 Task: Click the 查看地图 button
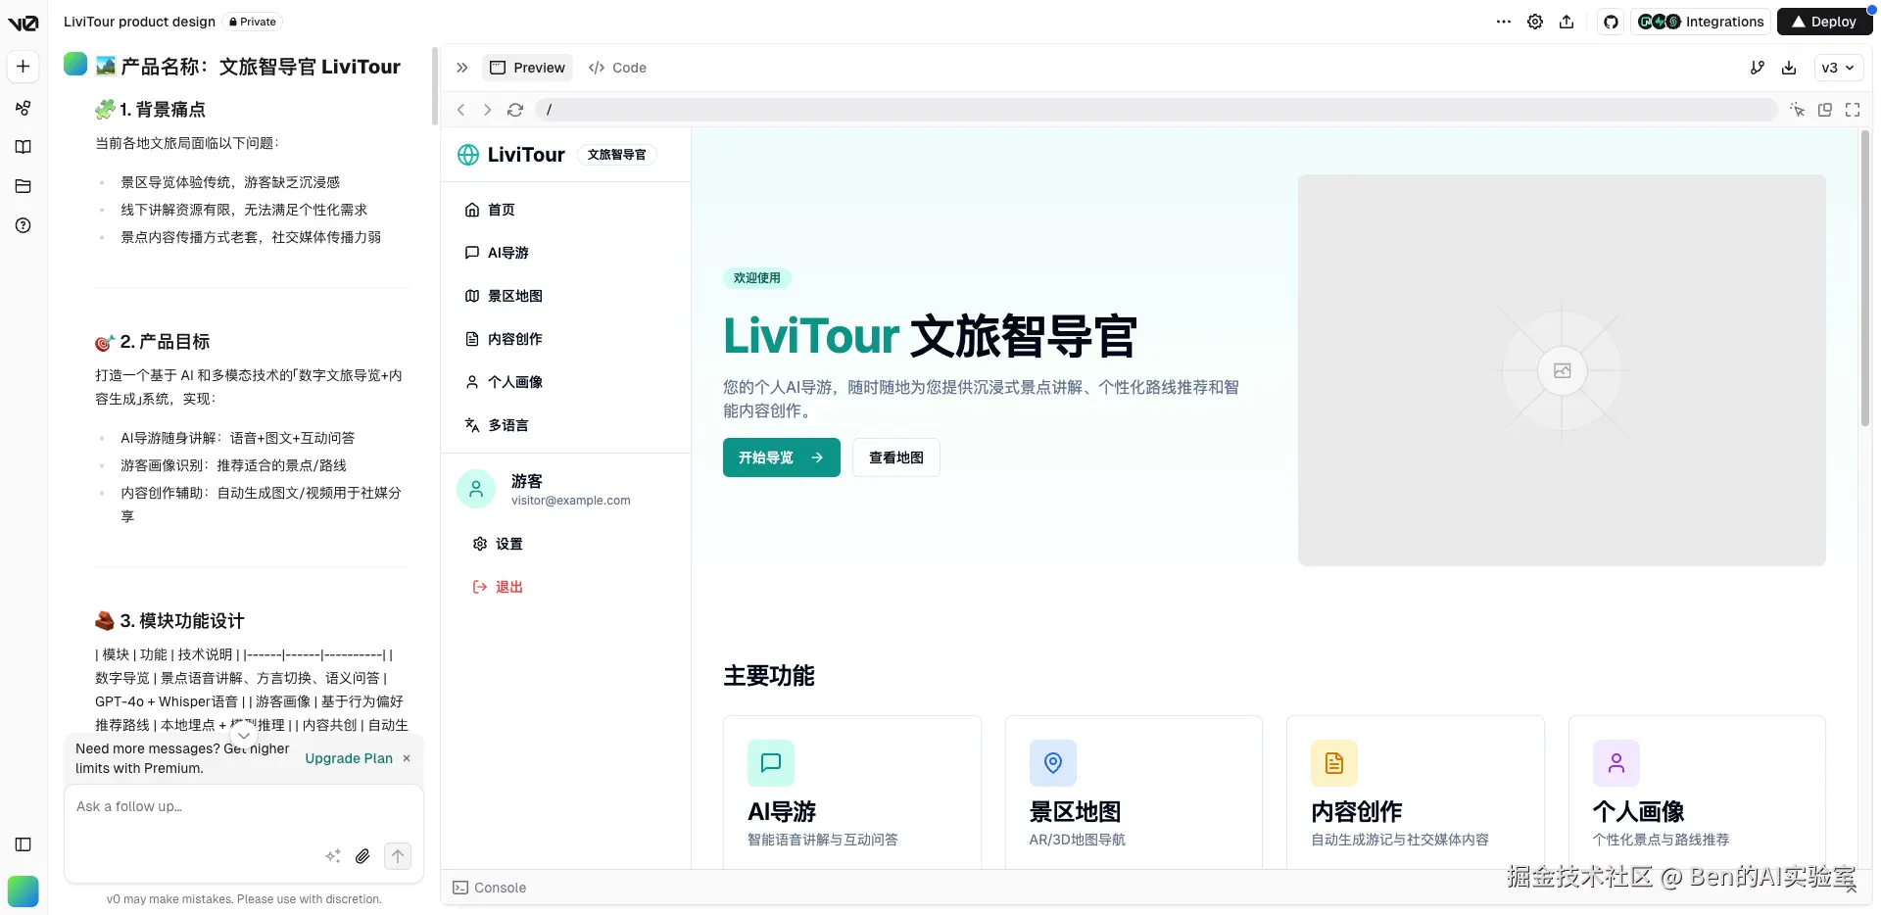point(896,457)
